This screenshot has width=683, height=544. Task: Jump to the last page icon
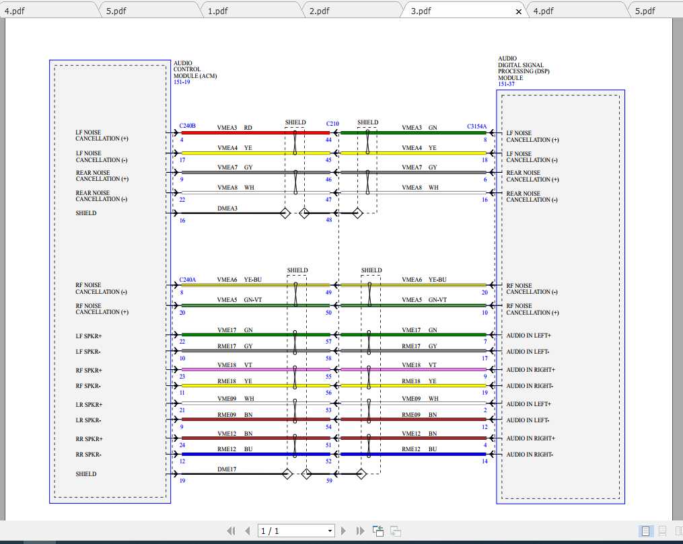359,531
